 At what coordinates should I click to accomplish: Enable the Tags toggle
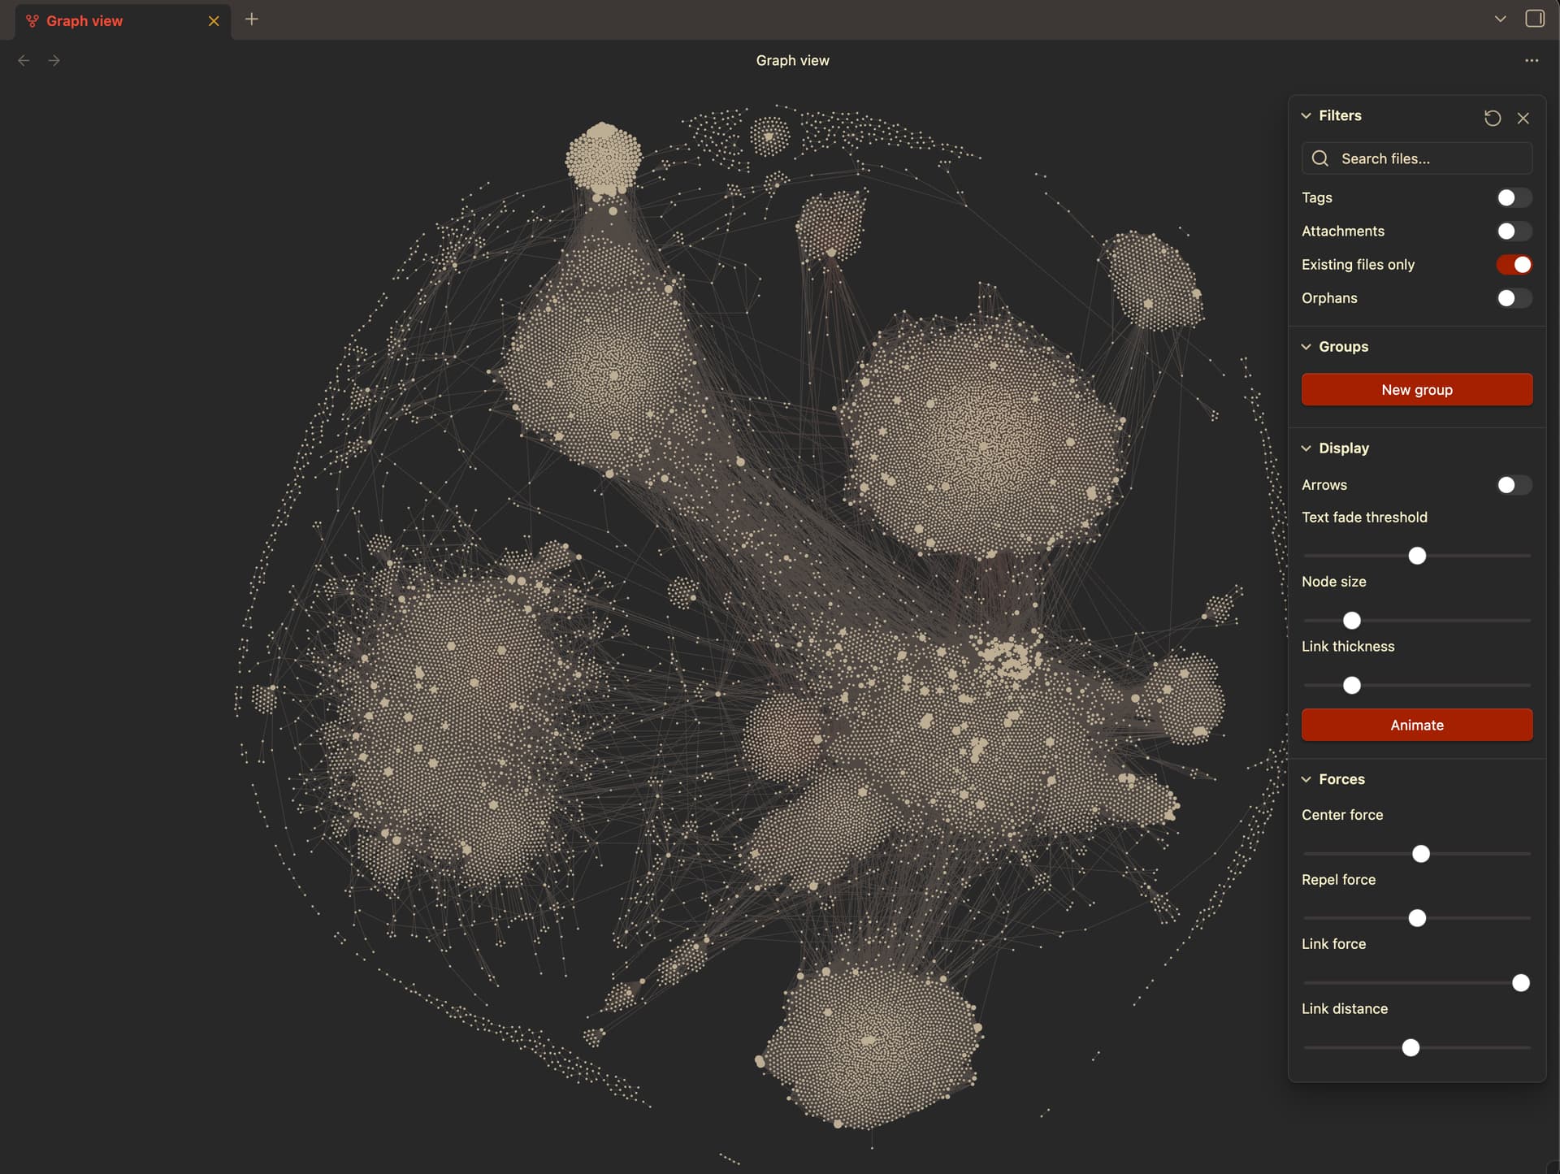[1514, 197]
